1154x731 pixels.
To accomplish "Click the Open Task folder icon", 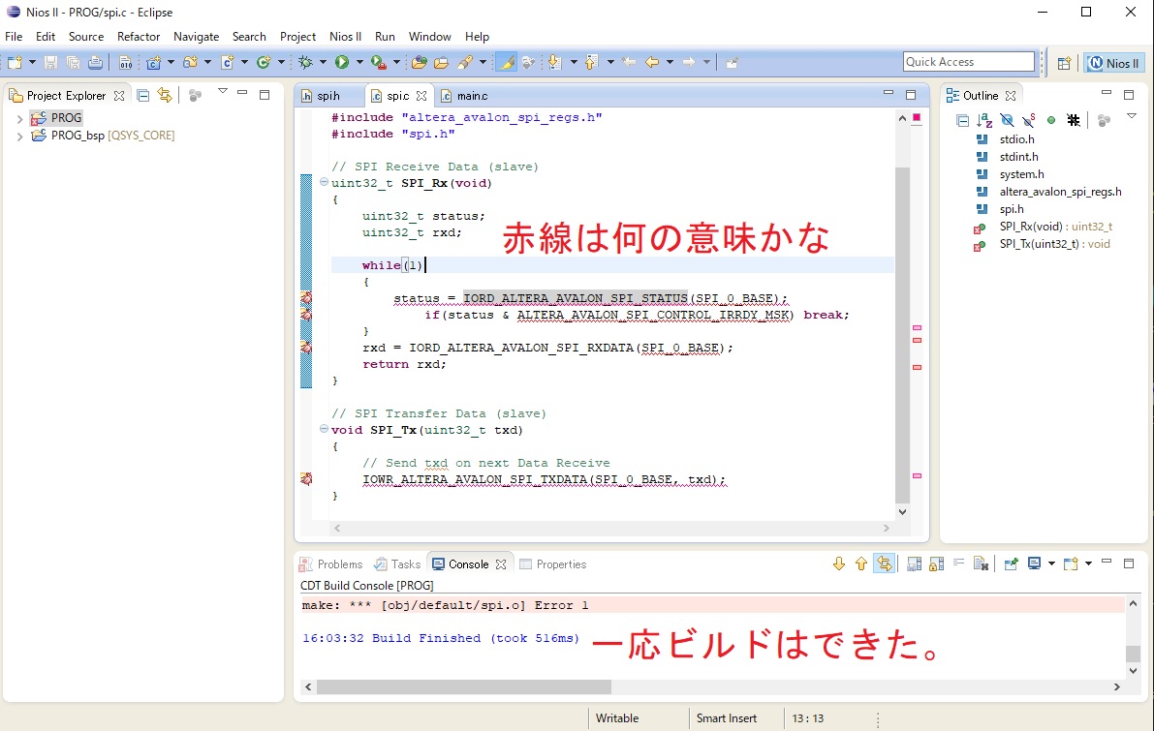I will [x=442, y=63].
